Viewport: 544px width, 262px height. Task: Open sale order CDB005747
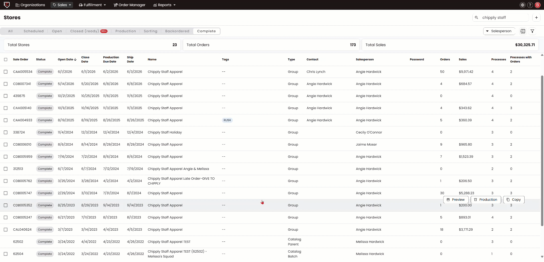coord(23,193)
